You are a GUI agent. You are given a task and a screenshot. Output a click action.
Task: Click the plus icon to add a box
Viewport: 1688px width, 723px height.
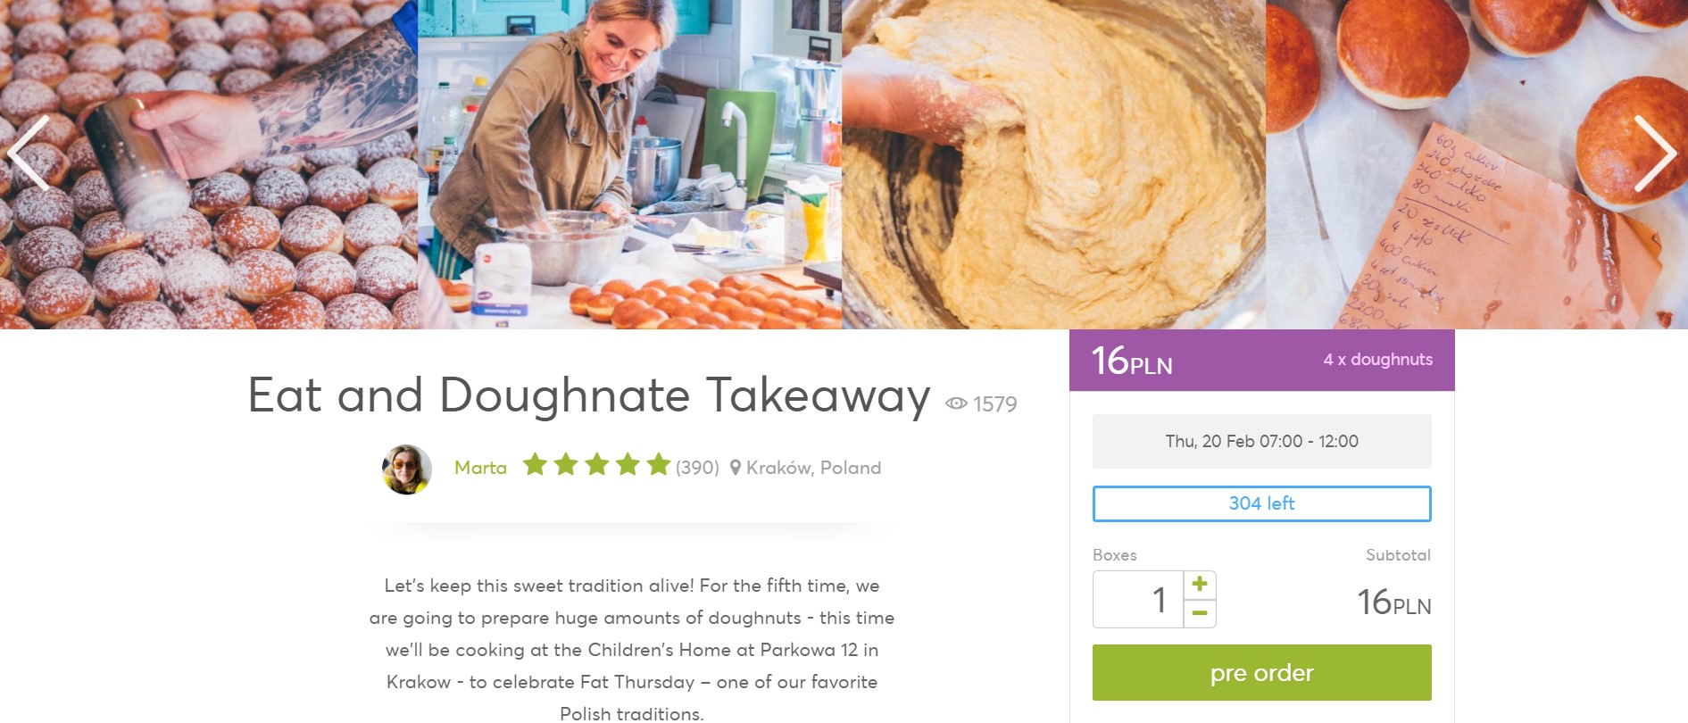point(1200,585)
